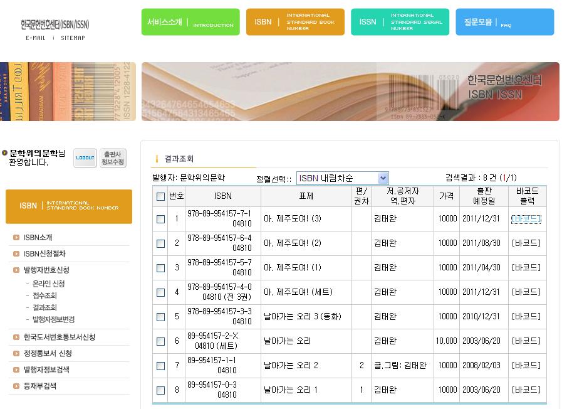Open the 등재부검색 sidebar section
Viewport: 562px width, 409px height.
[x=39, y=386]
